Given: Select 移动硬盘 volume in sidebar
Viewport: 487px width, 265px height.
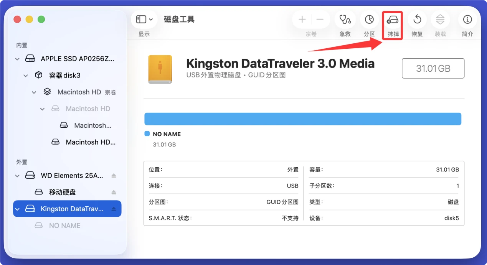Looking at the screenshot, I should click(67, 192).
